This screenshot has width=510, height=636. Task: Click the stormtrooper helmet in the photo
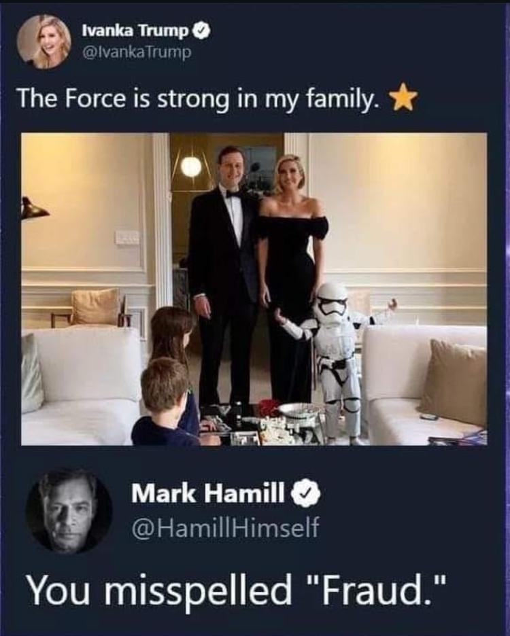coord(333,302)
